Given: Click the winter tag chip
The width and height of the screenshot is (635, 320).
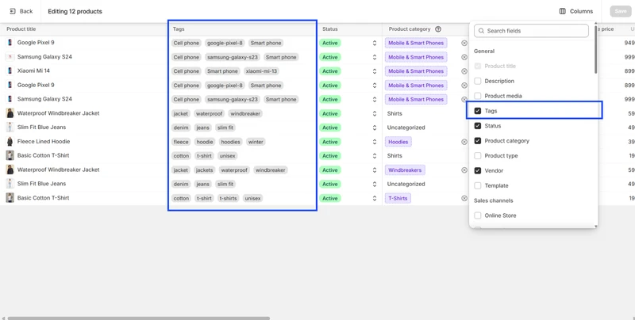Looking at the screenshot, I should click(256, 142).
